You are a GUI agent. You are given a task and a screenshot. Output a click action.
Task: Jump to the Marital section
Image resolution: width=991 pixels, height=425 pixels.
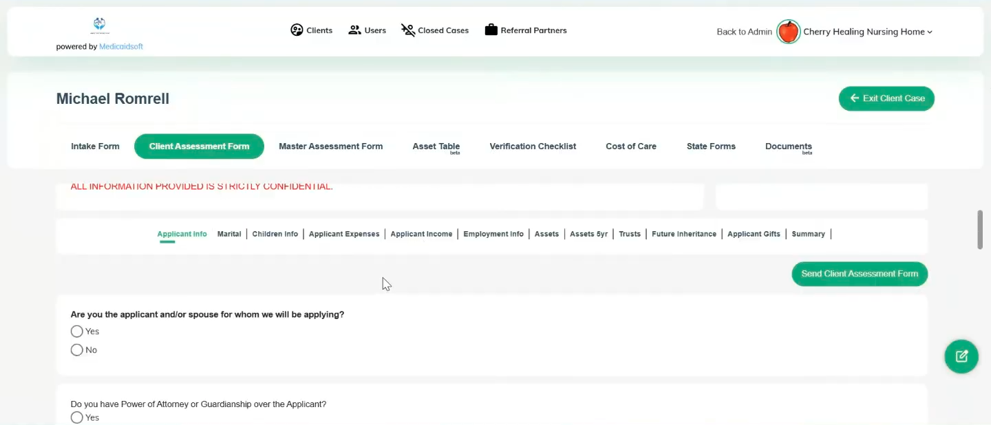coord(229,234)
